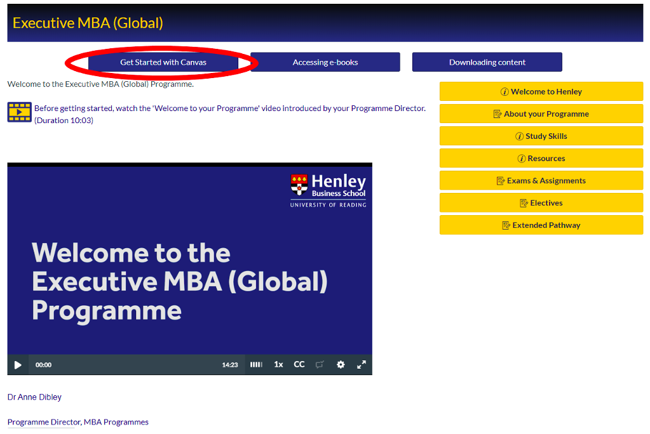650x434 pixels.
Task: Open the Resources section
Action: [x=541, y=158]
